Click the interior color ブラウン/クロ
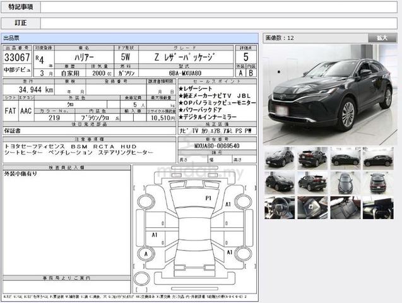The height and width of the screenshot is (303, 402). tap(95, 117)
